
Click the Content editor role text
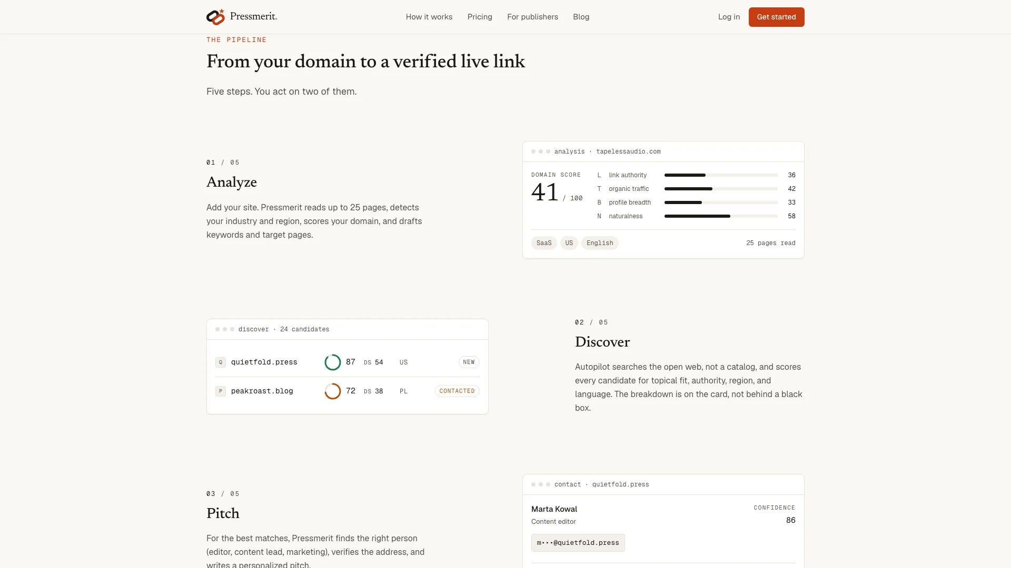[x=553, y=522]
